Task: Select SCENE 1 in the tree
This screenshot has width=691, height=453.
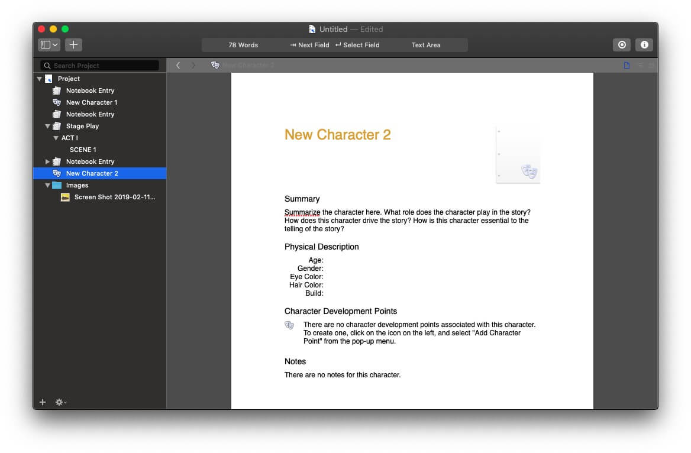Action: tap(99, 150)
